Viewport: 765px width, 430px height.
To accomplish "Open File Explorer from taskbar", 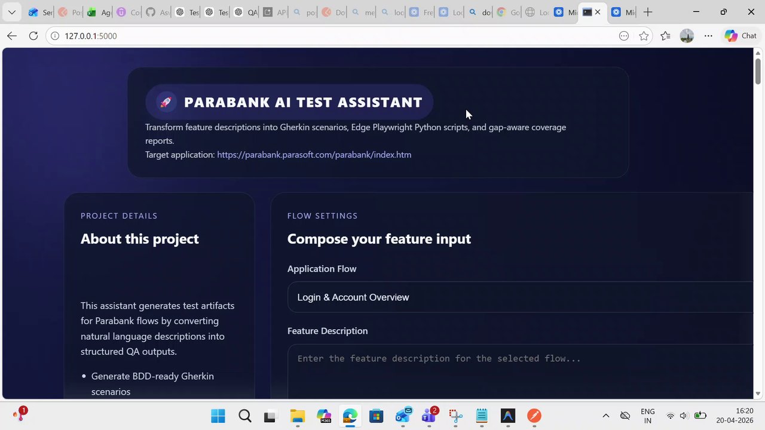I will click(x=297, y=416).
